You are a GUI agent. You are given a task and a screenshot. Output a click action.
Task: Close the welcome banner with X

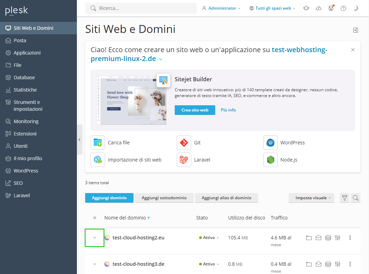pyautogui.click(x=353, y=50)
